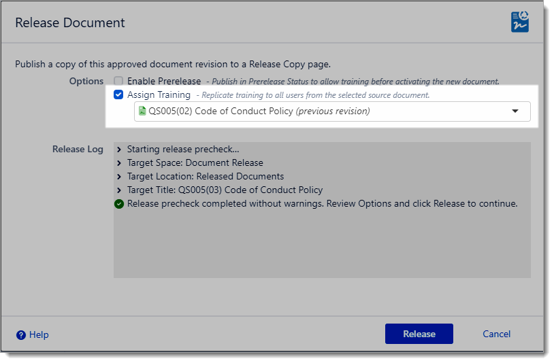Enable the Prerelease checkbox
This screenshot has width=554, height=363.
coord(118,81)
